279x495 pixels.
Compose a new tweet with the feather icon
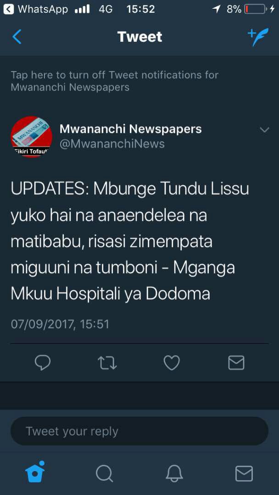(x=258, y=37)
